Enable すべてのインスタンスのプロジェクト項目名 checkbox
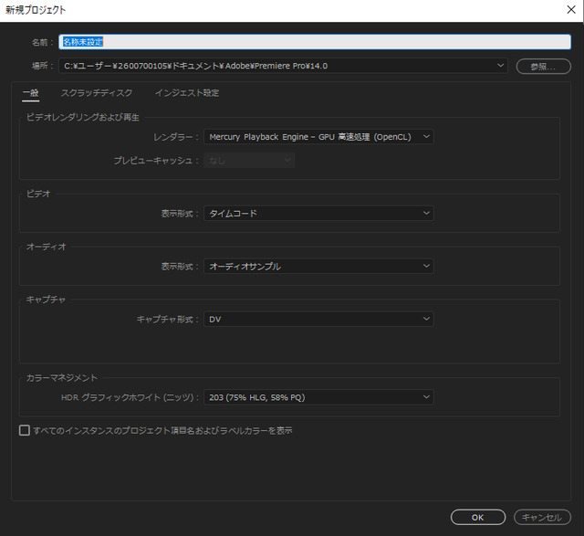Screen dimensions: 584x536 pyautogui.click(x=25, y=430)
